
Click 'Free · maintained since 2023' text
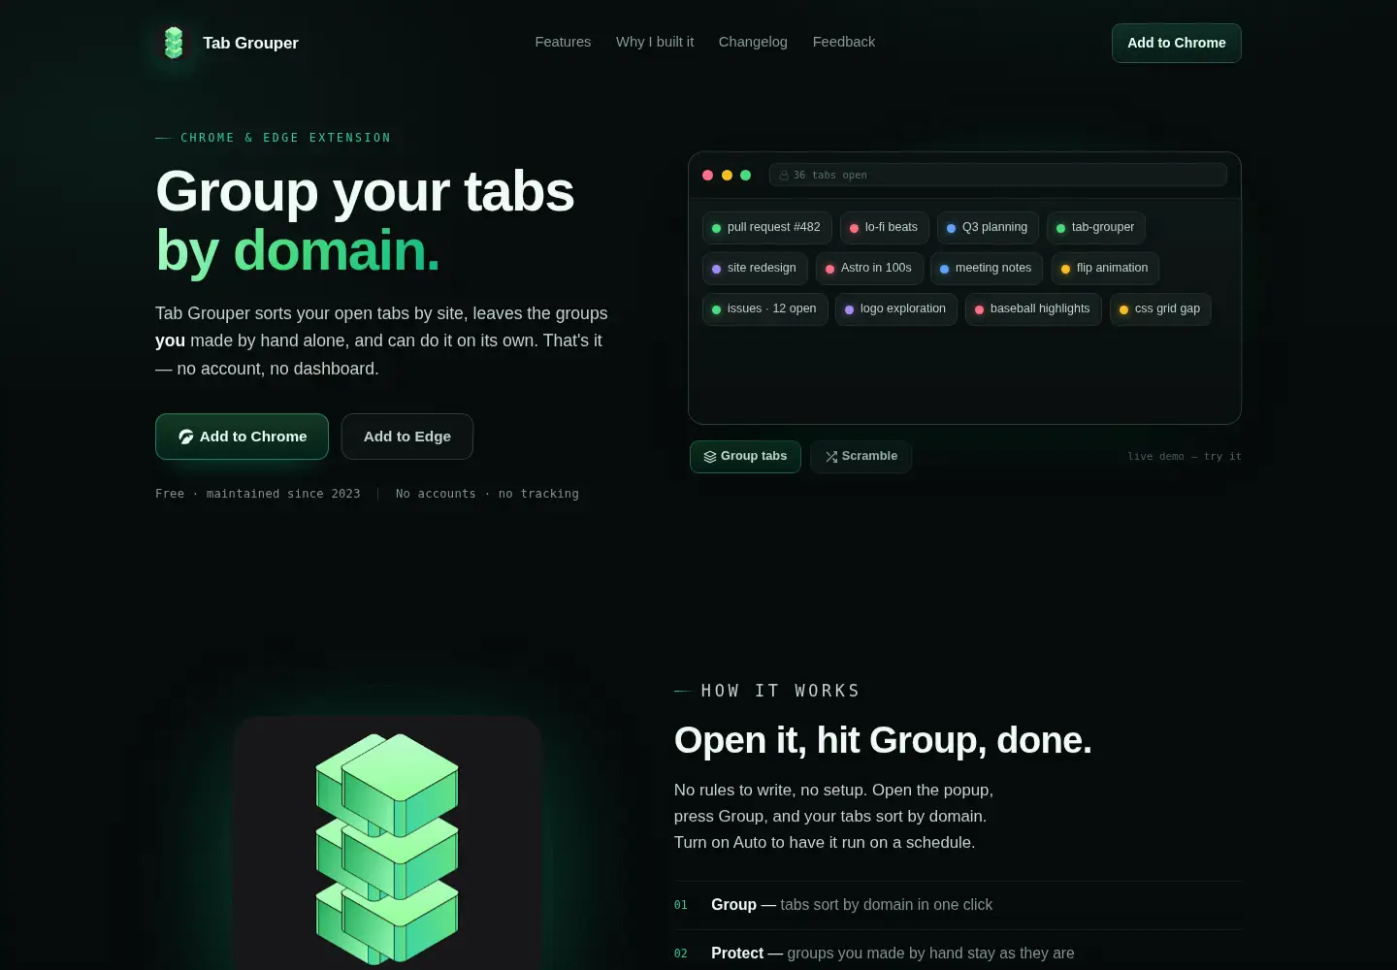click(x=258, y=494)
